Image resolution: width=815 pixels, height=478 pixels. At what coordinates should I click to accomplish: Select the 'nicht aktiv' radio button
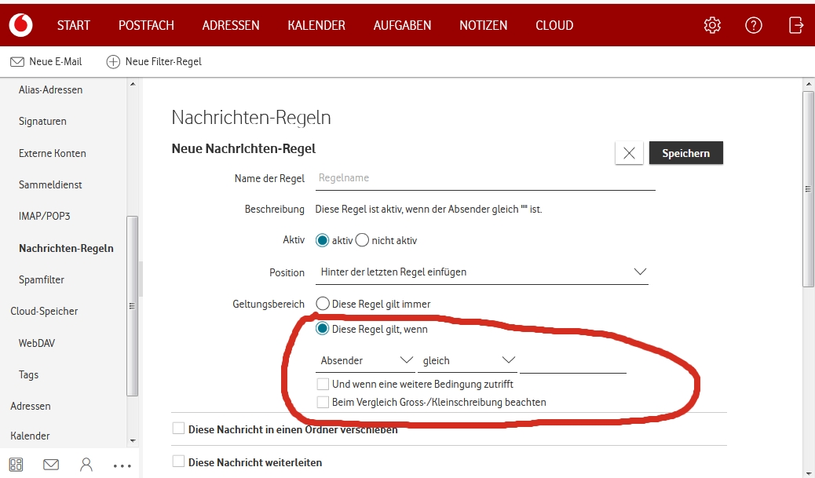[361, 240]
